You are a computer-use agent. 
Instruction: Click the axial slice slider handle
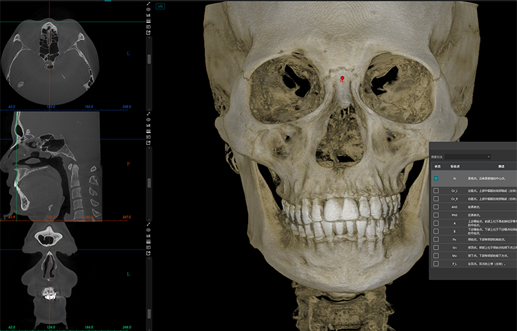(150, 59)
